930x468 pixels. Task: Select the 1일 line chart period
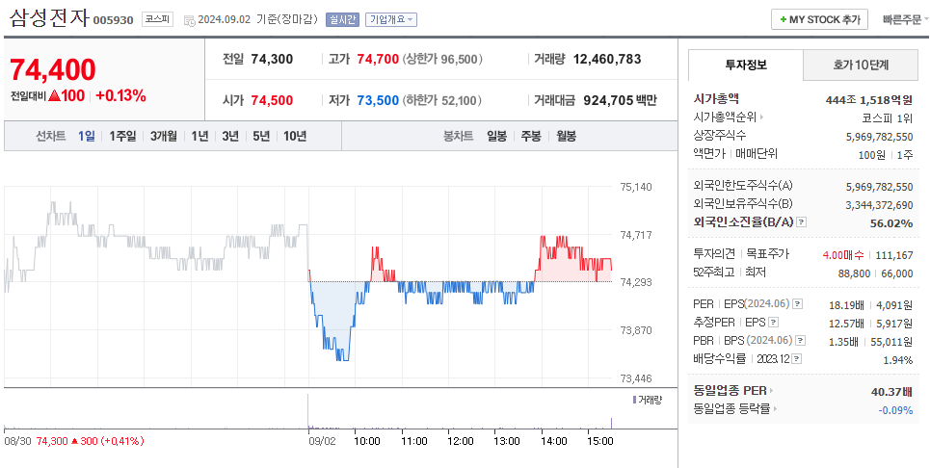click(x=86, y=136)
